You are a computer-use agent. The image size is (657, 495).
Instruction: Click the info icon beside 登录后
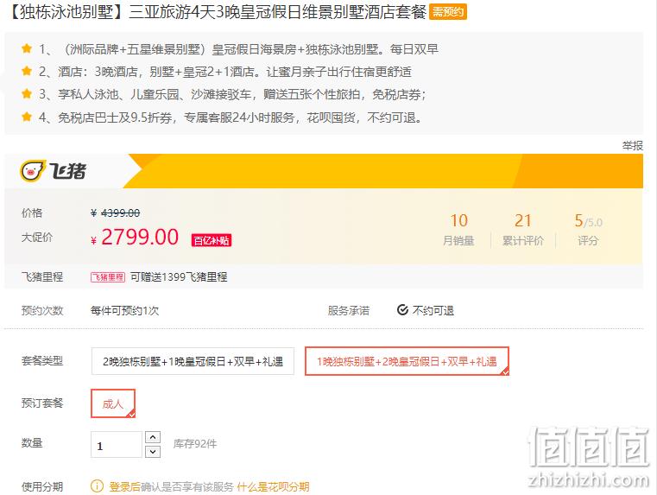pos(97,486)
